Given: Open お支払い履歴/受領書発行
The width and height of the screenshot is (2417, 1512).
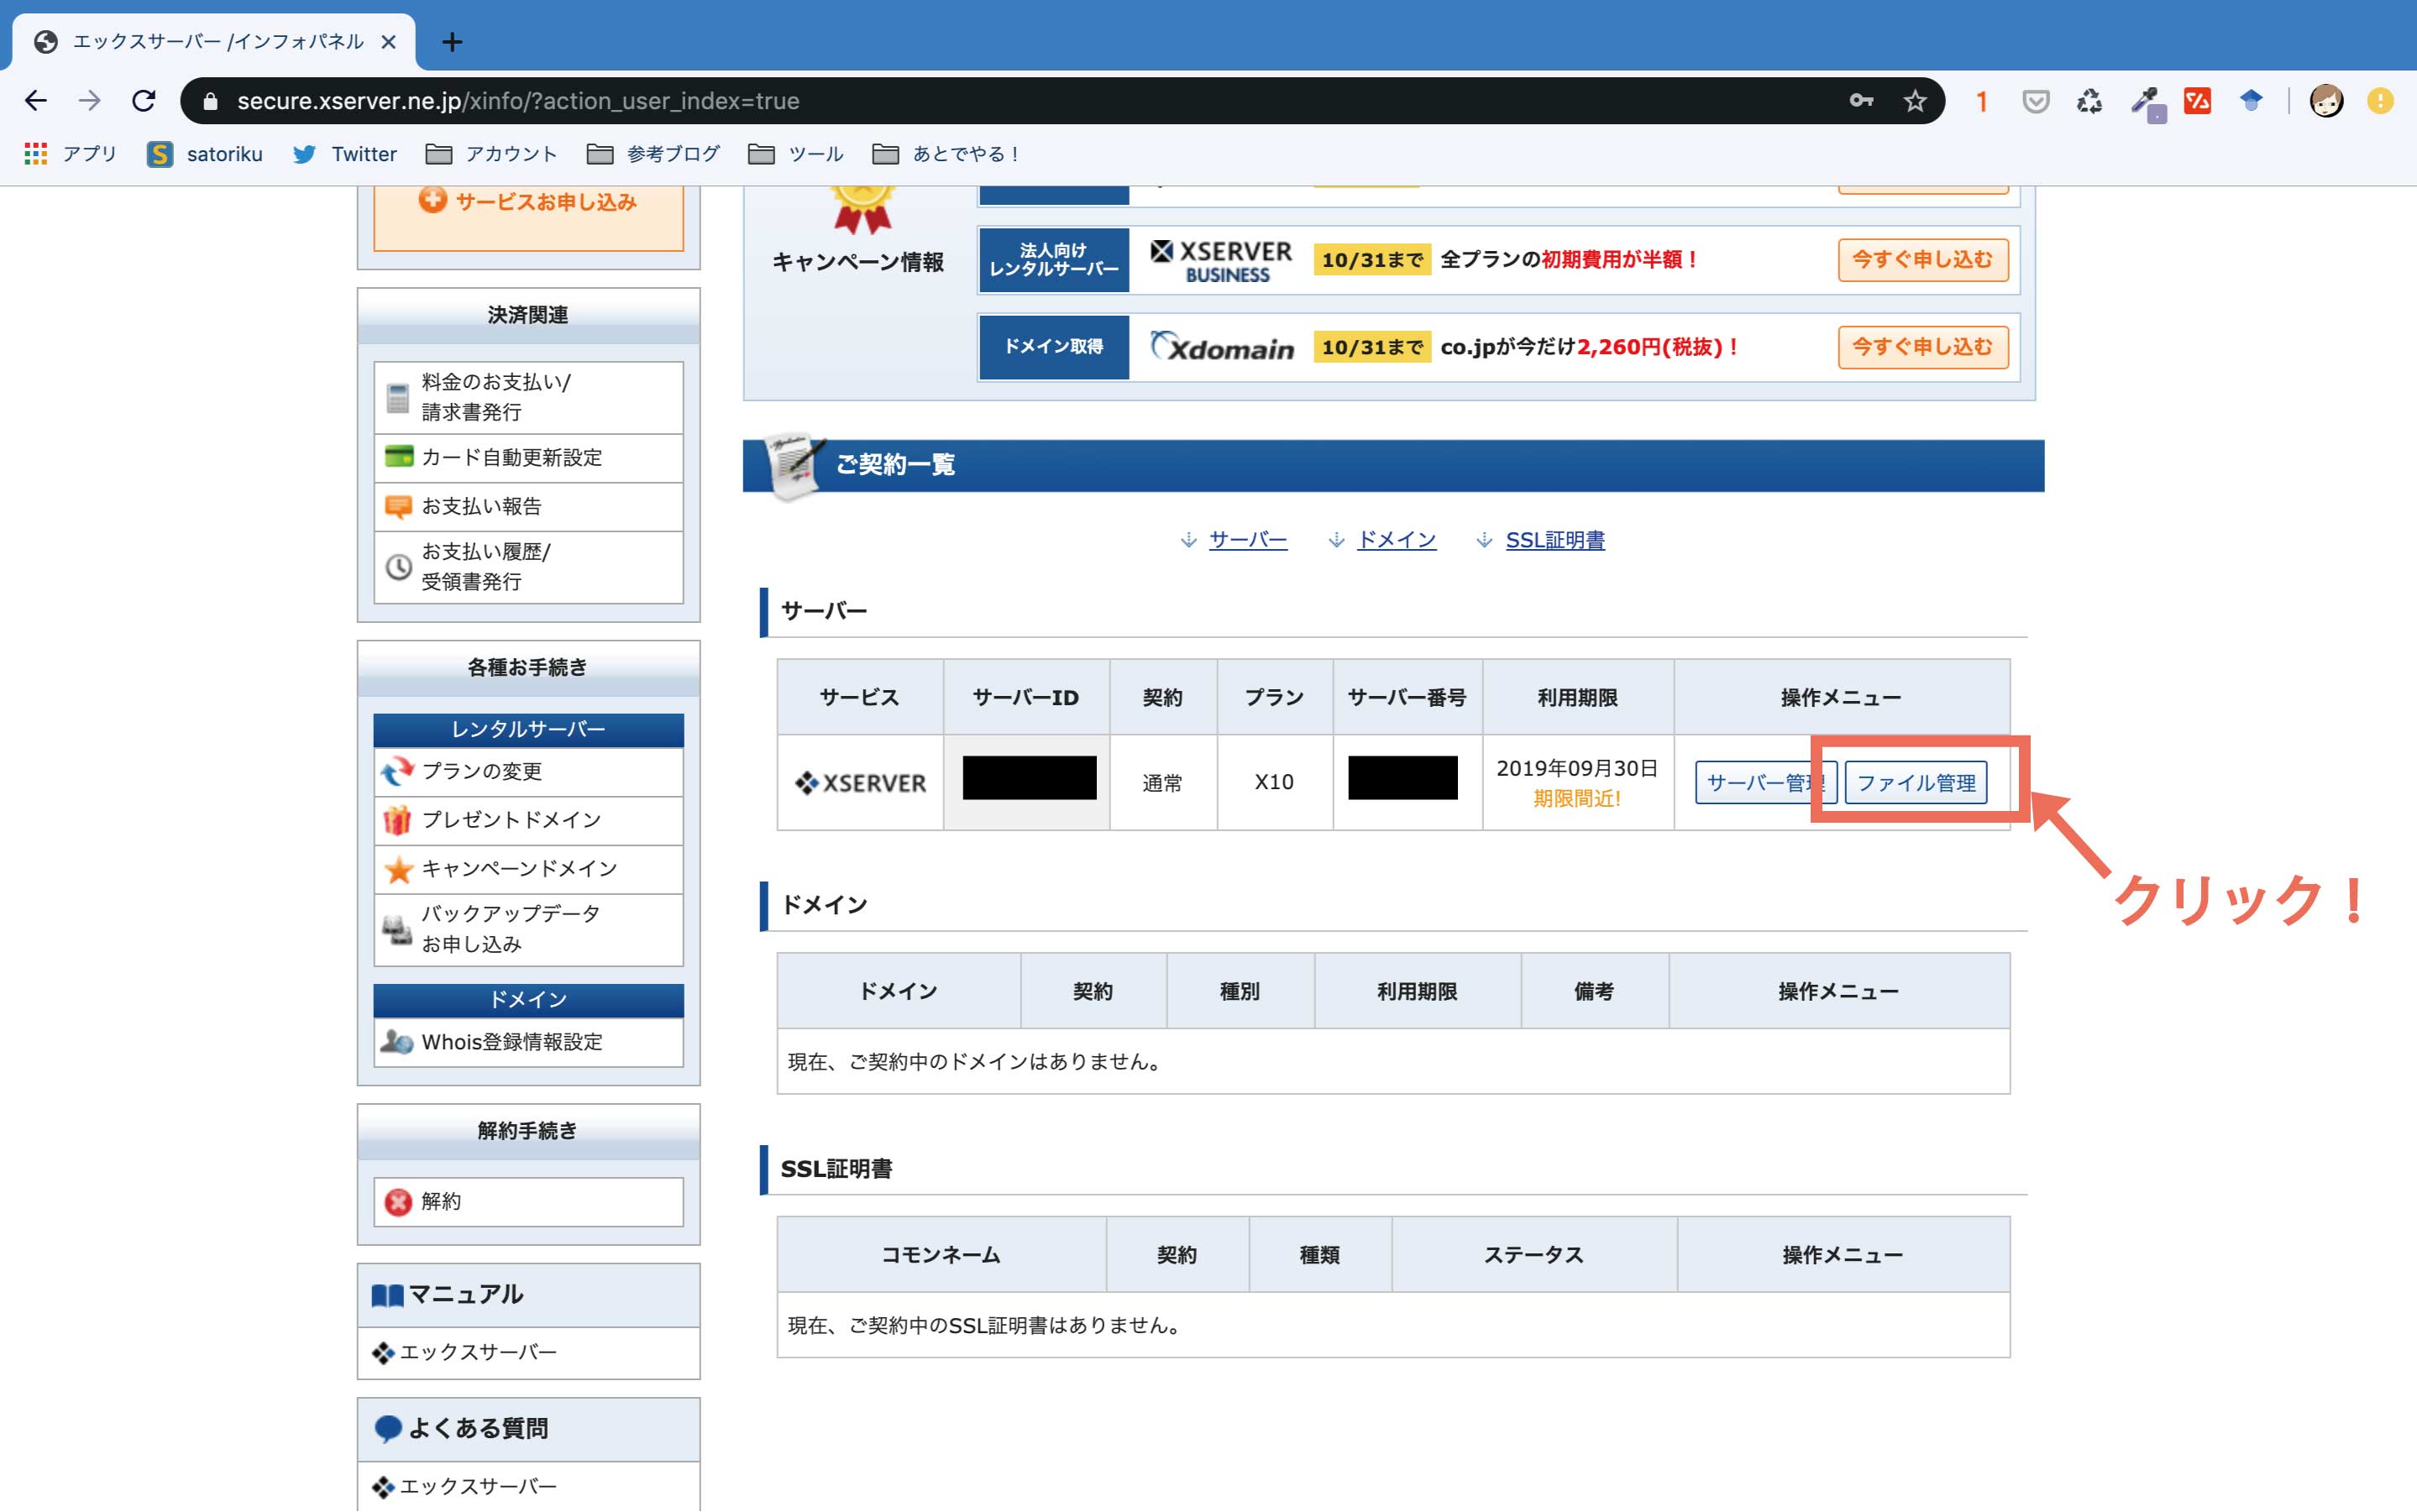Looking at the screenshot, I should [x=528, y=567].
